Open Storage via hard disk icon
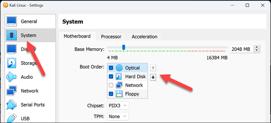 [11, 63]
